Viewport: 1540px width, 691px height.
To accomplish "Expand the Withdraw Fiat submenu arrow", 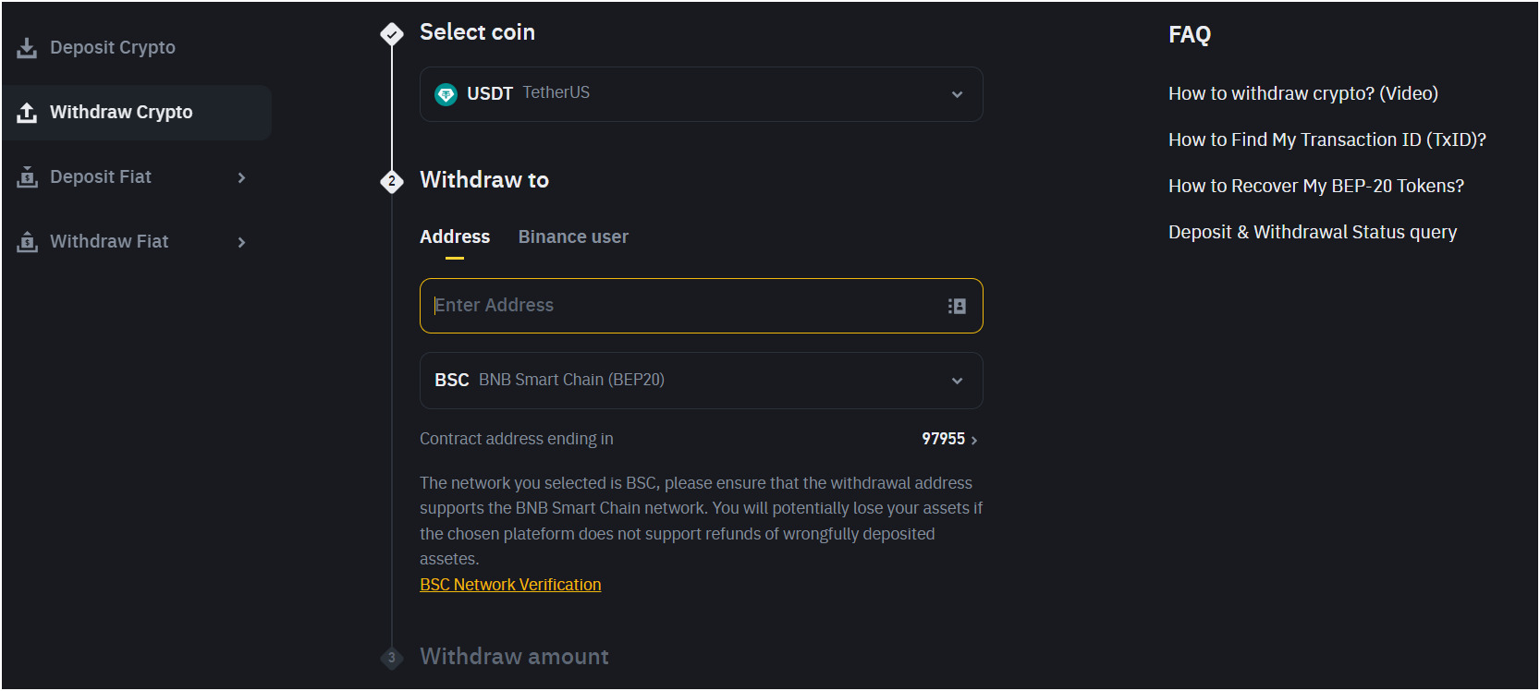I will coord(241,242).
